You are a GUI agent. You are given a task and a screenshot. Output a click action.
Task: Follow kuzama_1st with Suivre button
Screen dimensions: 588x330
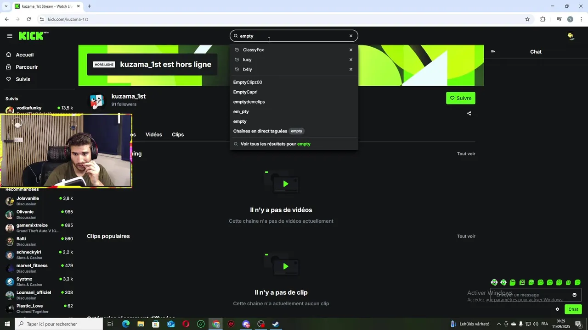tap(460, 98)
